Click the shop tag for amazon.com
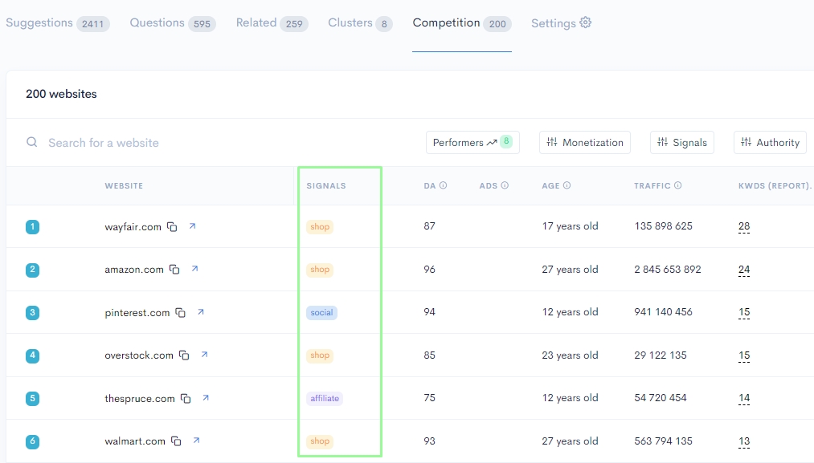Viewport: 814px width, 463px height. tap(320, 270)
